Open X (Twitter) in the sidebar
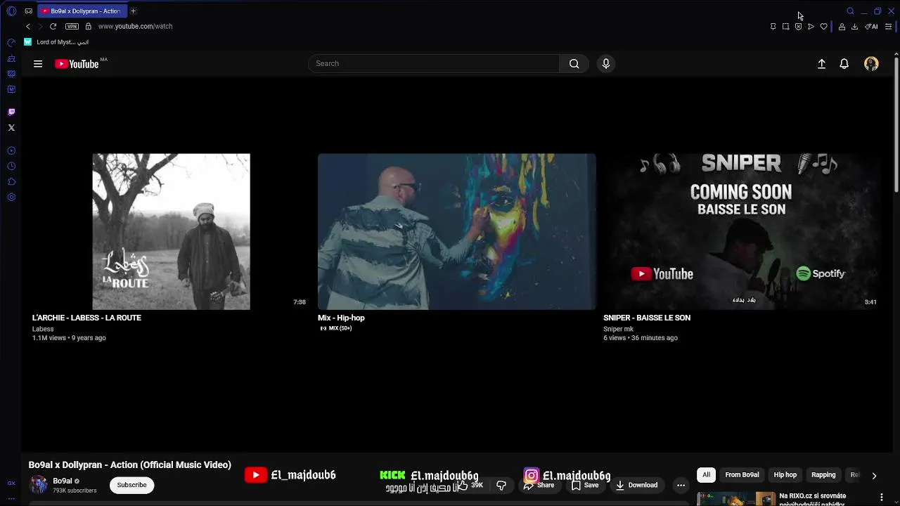900x506 pixels. pyautogui.click(x=11, y=128)
